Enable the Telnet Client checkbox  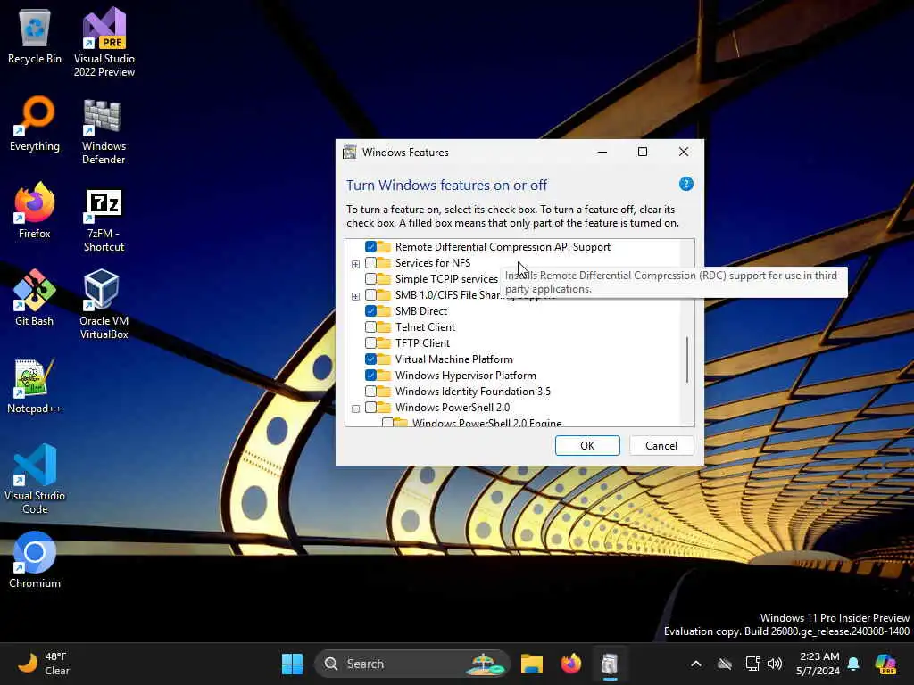coord(370,326)
